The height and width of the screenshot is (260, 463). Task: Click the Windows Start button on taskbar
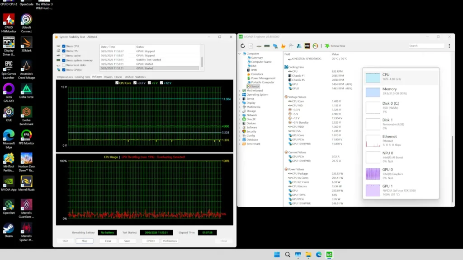pyautogui.click(x=277, y=255)
